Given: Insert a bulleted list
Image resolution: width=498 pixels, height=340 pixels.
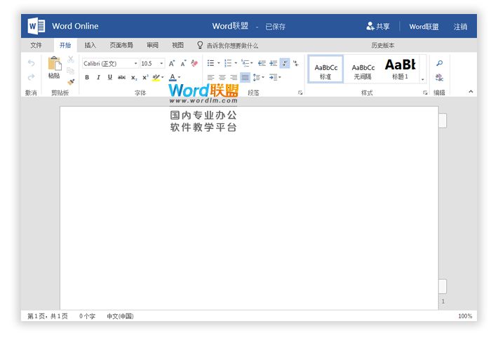Looking at the screenshot, I should coord(210,63).
